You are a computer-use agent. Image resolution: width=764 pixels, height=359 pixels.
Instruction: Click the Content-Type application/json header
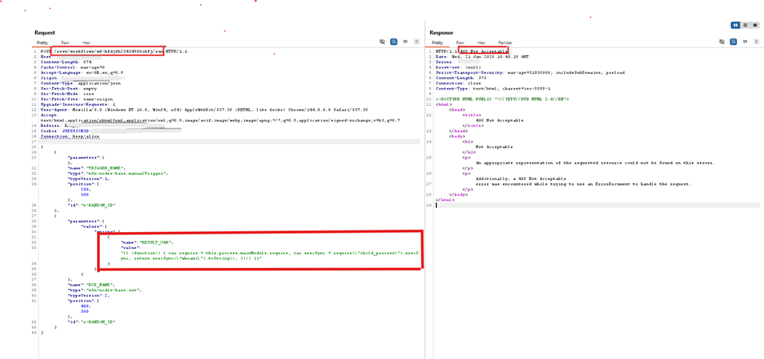click(x=81, y=83)
